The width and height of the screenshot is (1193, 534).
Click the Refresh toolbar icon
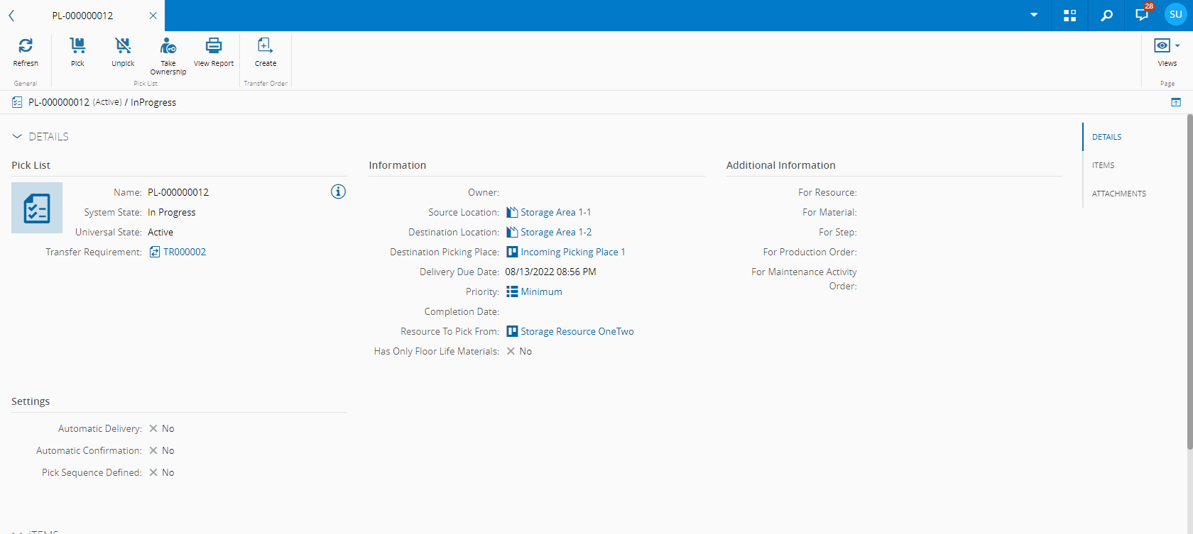click(26, 45)
